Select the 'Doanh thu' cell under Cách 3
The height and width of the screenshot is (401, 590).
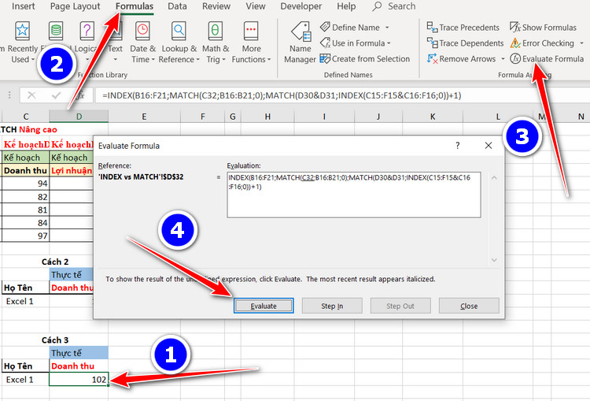79,366
